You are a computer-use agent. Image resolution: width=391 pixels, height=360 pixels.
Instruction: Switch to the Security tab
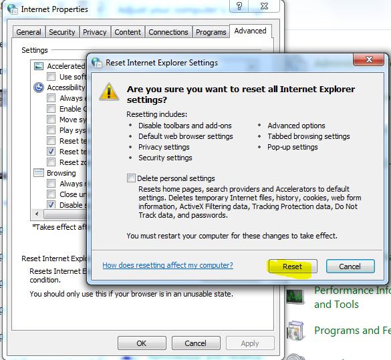coord(62,32)
